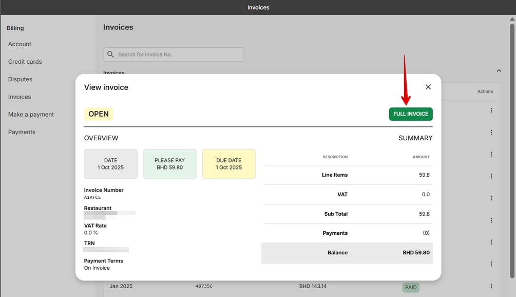
Task: Click the VAT Rate 0.0 % value
Action: pos(91,233)
